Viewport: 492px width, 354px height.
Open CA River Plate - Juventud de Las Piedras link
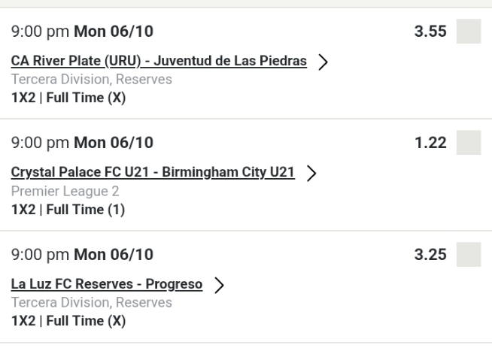coord(159,62)
